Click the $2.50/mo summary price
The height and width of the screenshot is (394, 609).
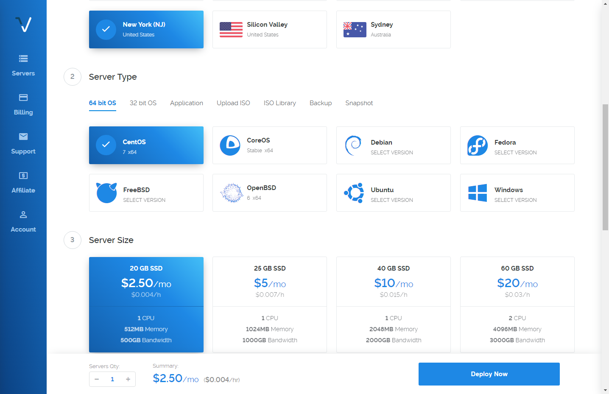click(x=176, y=378)
